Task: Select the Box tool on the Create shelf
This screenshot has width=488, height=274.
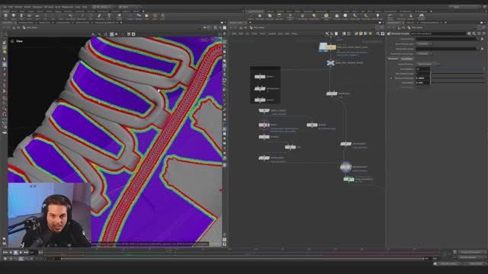Action: tap(5, 16)
